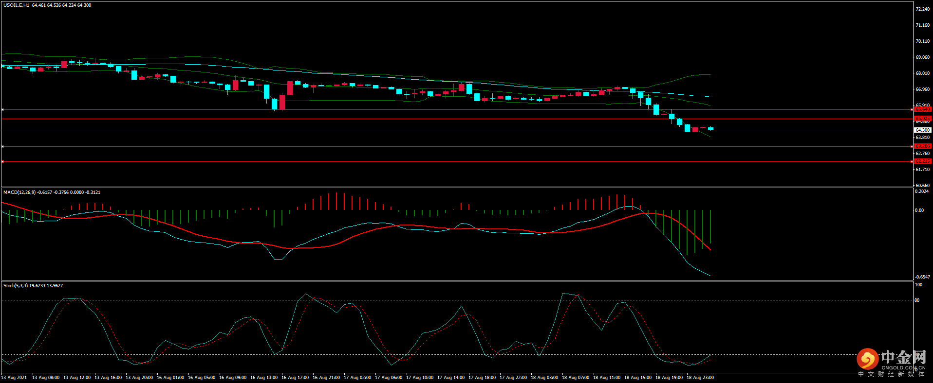933x383 pixels.
Task: Select the red 65.025 price label
Action: coord(922,119)
